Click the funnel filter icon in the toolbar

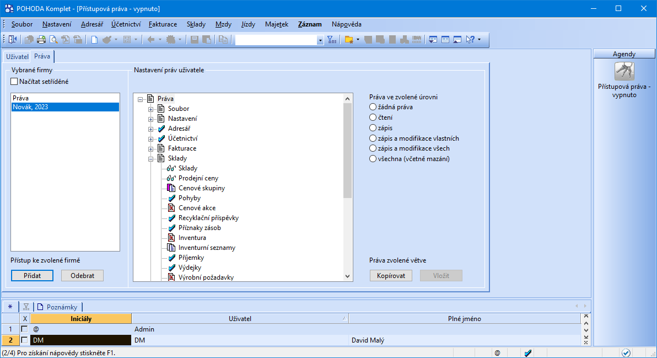pyautogui.click(x=332, y=39)
